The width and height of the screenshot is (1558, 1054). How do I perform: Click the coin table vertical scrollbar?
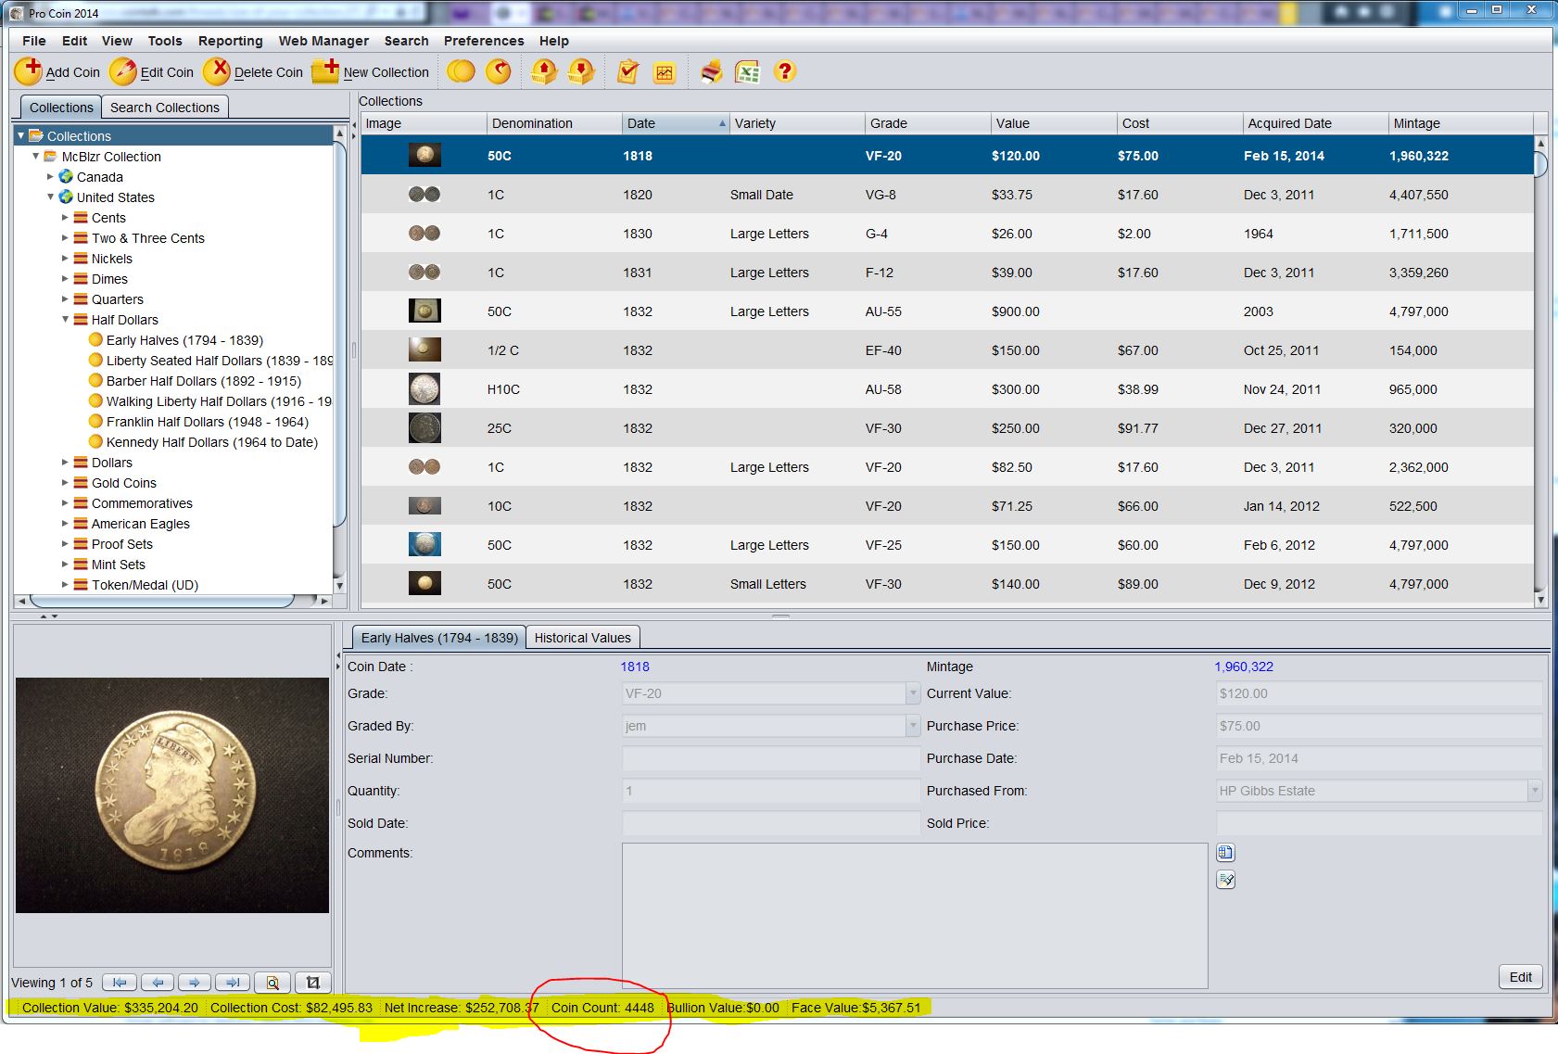[1541, 371]
